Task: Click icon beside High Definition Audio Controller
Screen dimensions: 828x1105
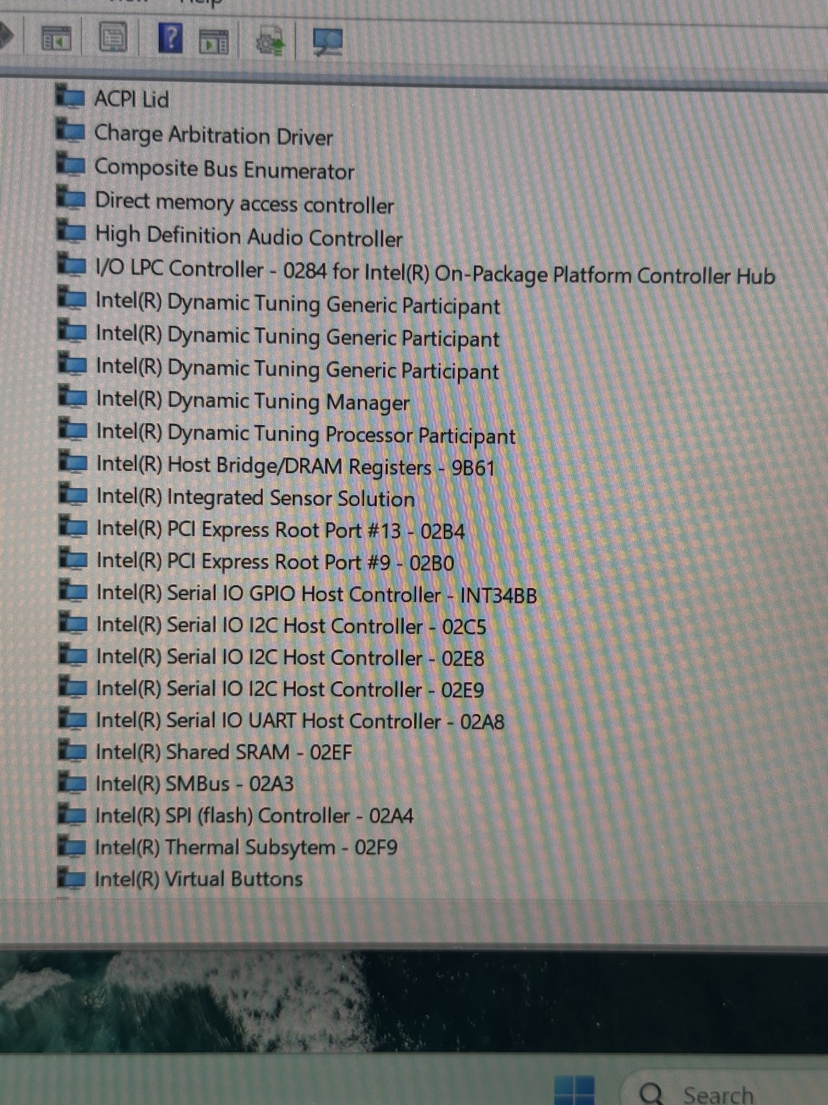Action: click(x=71, y=231)
